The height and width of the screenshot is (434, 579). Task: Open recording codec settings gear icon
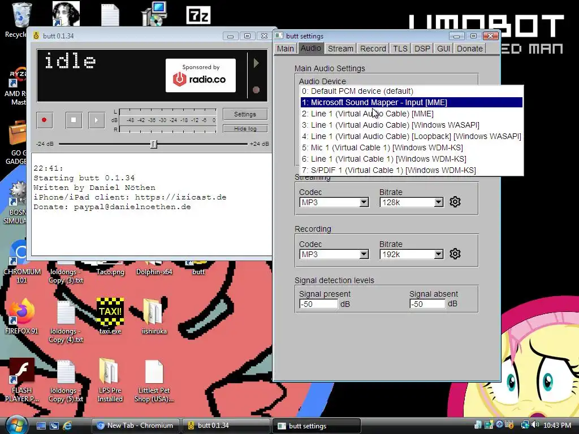point(455,254)
